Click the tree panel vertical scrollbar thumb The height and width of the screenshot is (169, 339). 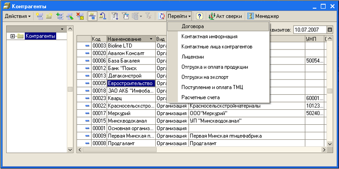coord(70,89)
